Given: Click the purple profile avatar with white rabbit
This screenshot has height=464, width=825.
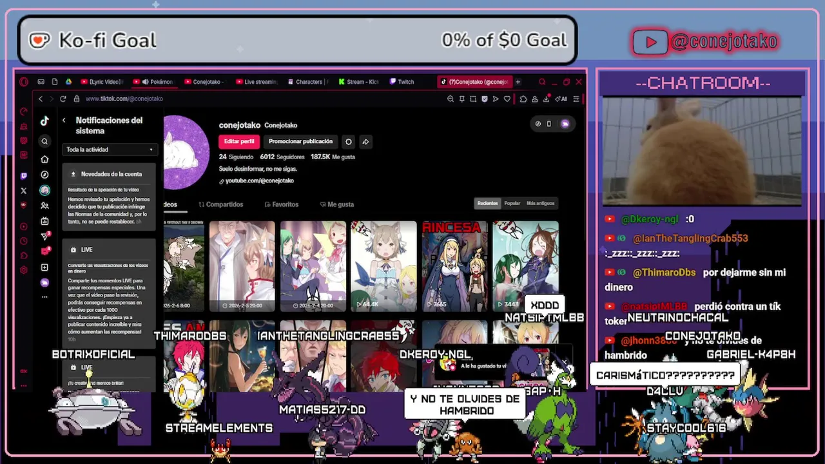Looking at the screenshot, I should pyautogui.click(x=186, y=152).
